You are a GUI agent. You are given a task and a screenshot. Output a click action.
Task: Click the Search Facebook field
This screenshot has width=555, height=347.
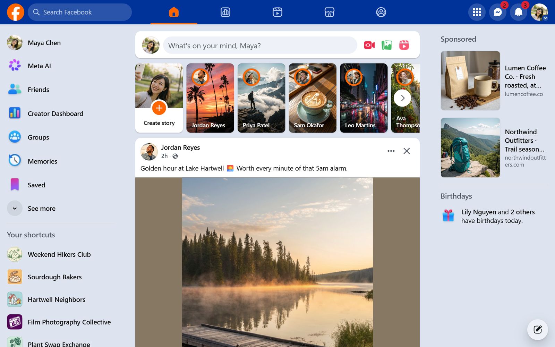point(80,12)
